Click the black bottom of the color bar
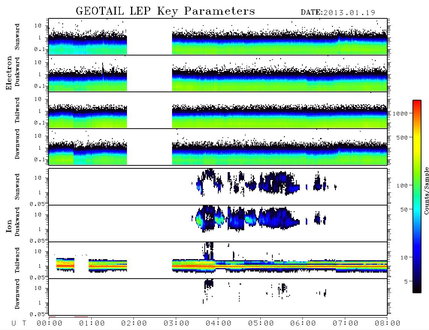The height and width of the screenshot is (330, 429). tap(417, 288)
